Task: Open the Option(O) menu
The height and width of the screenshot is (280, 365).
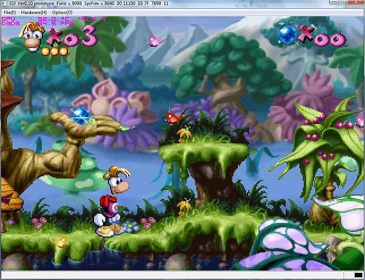Action: (62, 12)
